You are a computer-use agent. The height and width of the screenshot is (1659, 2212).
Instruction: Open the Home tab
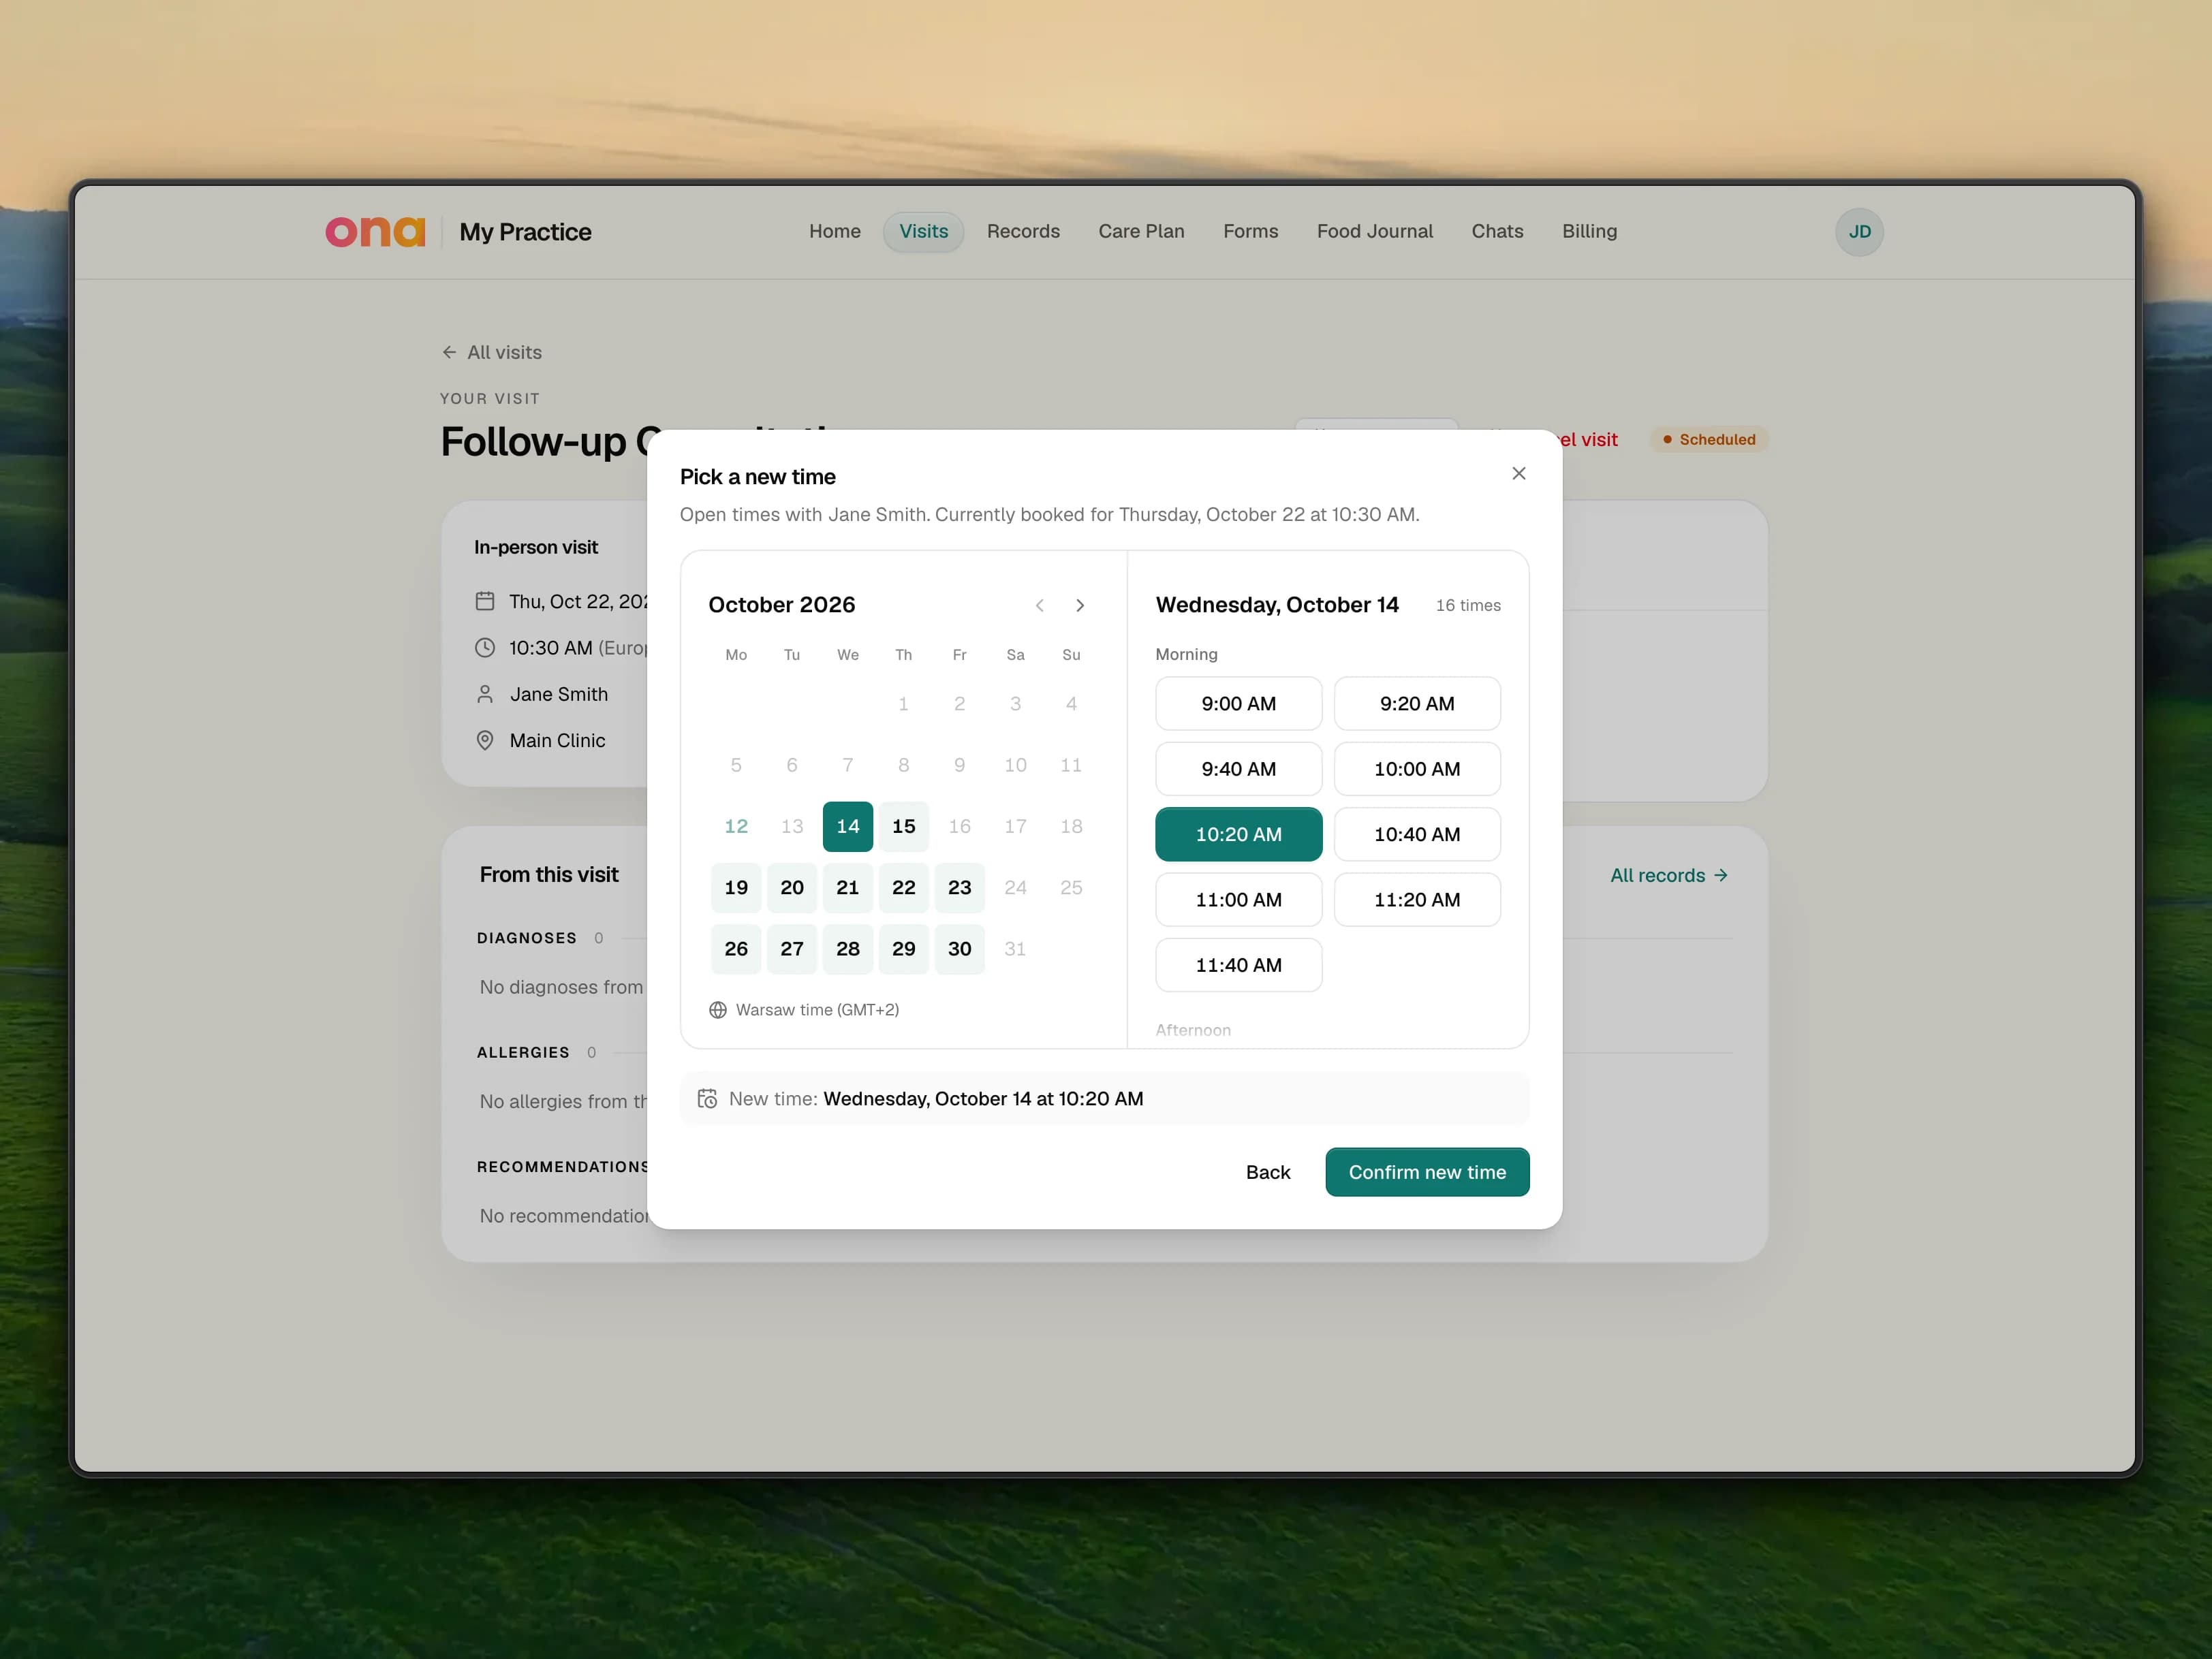coord(835,232)
